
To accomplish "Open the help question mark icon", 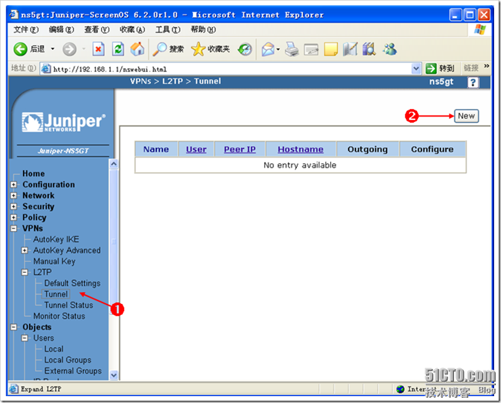I will coord(473,82).
